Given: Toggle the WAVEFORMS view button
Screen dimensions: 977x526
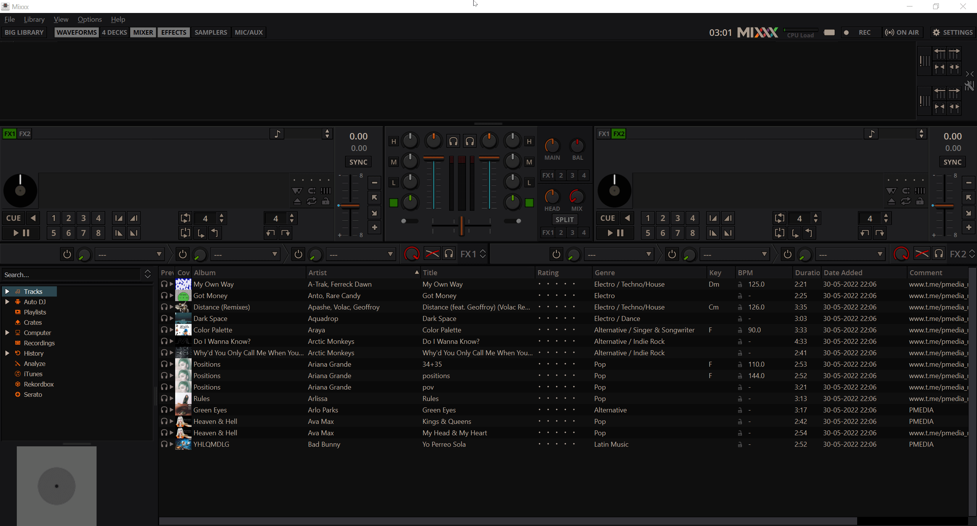Looking at the screenshot, I should click(76, 32).
